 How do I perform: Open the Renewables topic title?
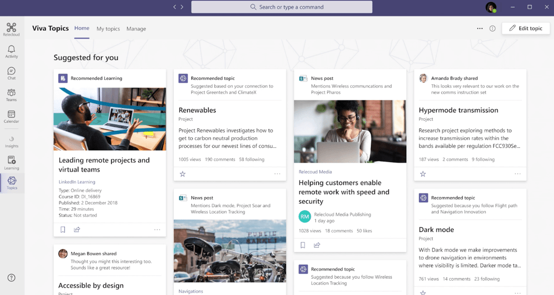pyautogui.click(x=197, y=110)
